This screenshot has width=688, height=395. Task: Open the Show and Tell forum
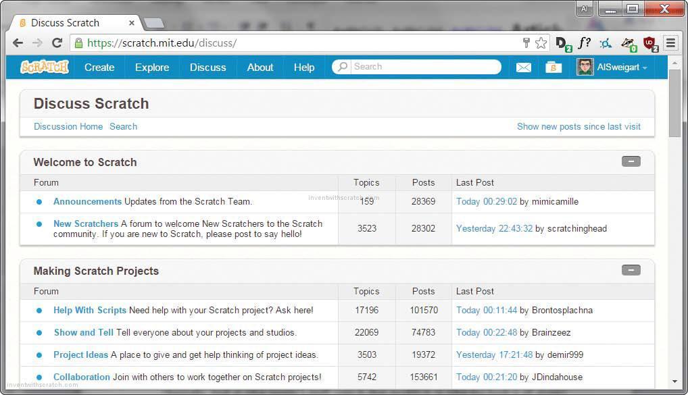pos(83,332)
